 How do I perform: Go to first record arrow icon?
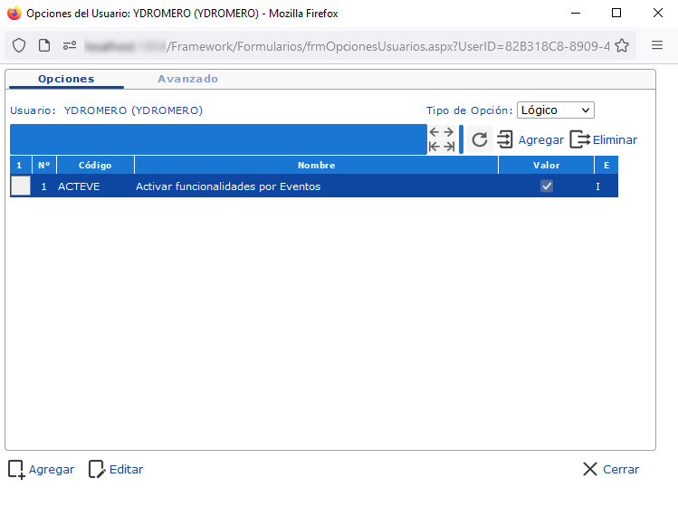434,147
